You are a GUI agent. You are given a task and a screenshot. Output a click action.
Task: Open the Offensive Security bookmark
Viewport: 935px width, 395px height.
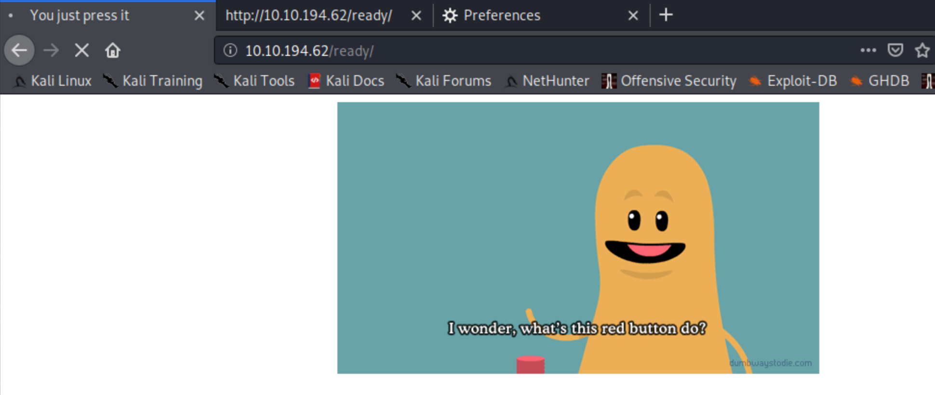[669, 80]
